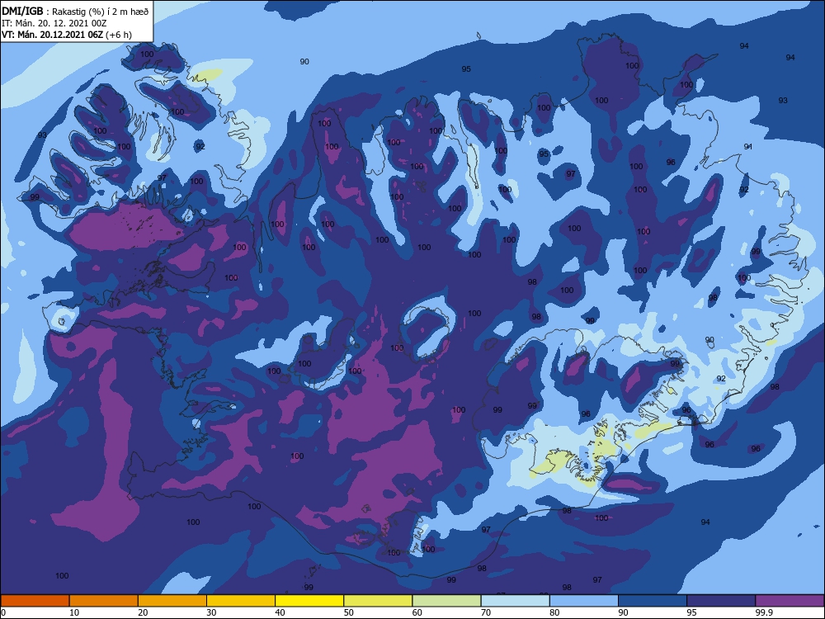Click the "DMI/IGB" title text

pos(22,11)
